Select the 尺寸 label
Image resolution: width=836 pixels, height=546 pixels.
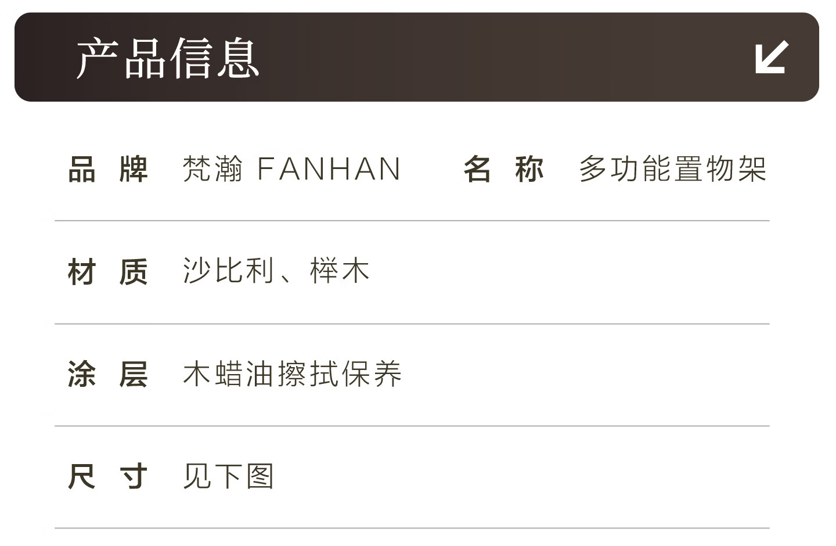tap(108, 476)
